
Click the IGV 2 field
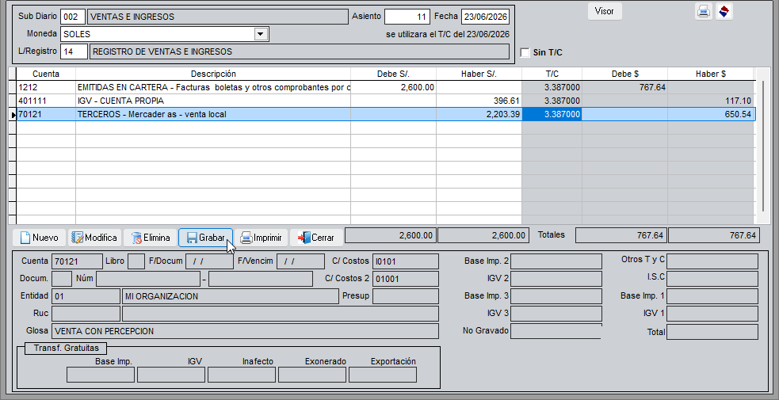point(556,278)
